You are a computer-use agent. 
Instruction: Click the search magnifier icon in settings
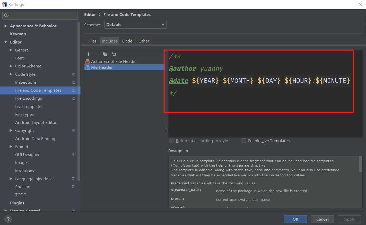pyautogui.click(x=6, y=15)
